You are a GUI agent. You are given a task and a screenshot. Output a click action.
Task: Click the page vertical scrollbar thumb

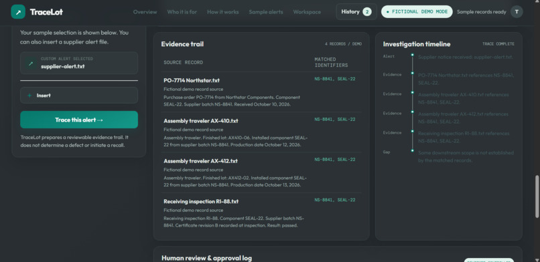pyautogui.click(x=537, y=196)
